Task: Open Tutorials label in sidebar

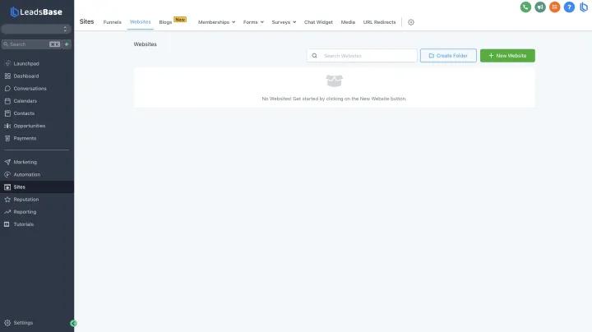Action: (23, 224)
